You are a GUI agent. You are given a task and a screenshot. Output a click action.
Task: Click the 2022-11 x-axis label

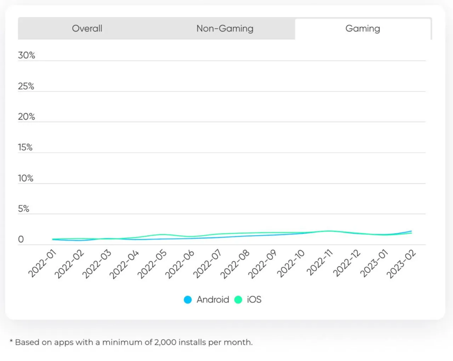click(319, 264)
